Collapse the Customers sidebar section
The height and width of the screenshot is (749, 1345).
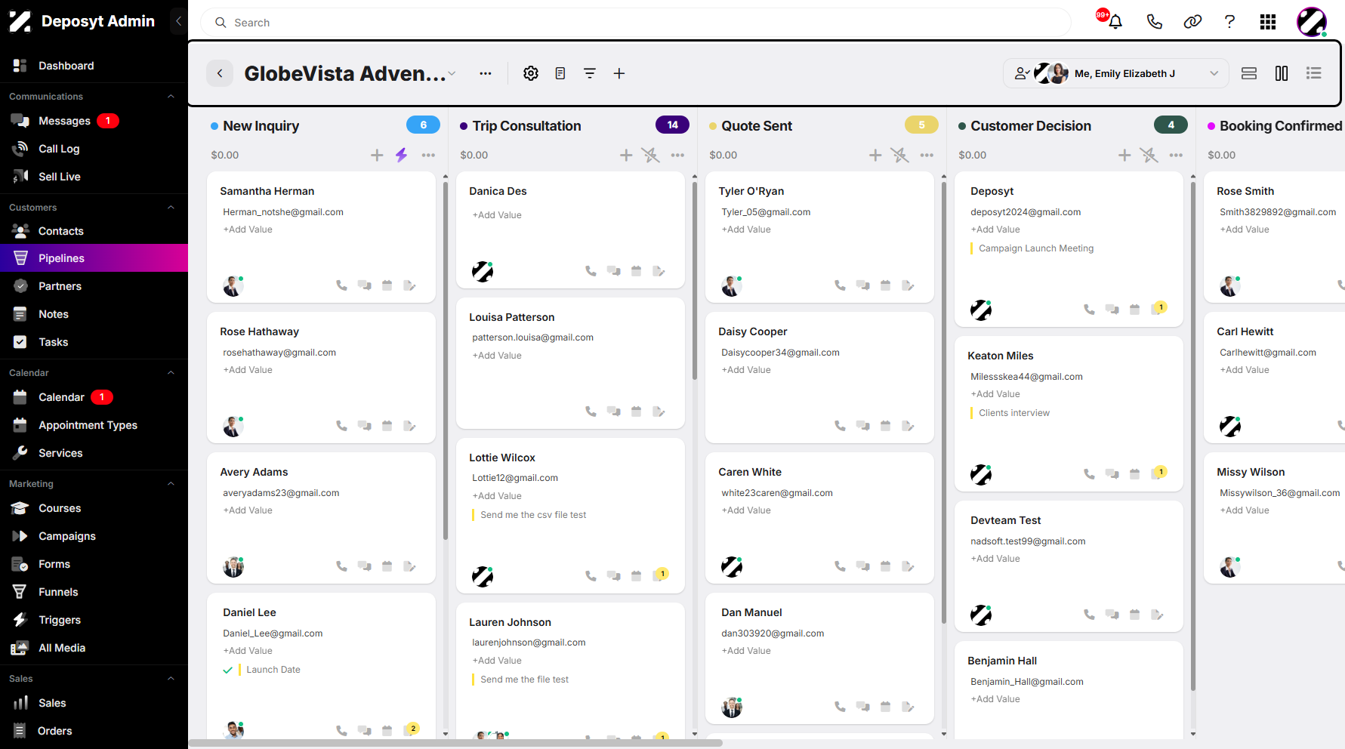point(171,208)
